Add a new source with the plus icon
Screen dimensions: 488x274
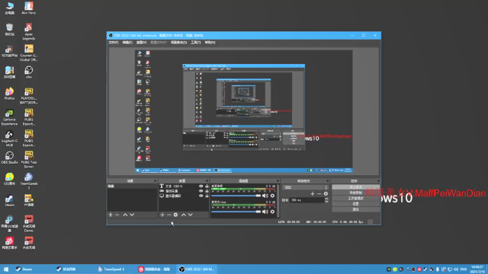(x=162, y=215)
